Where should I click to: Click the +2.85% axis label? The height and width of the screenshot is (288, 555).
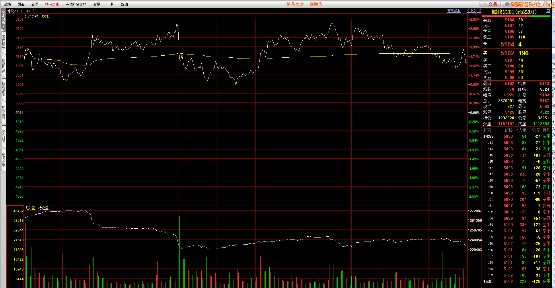point(474,20)
